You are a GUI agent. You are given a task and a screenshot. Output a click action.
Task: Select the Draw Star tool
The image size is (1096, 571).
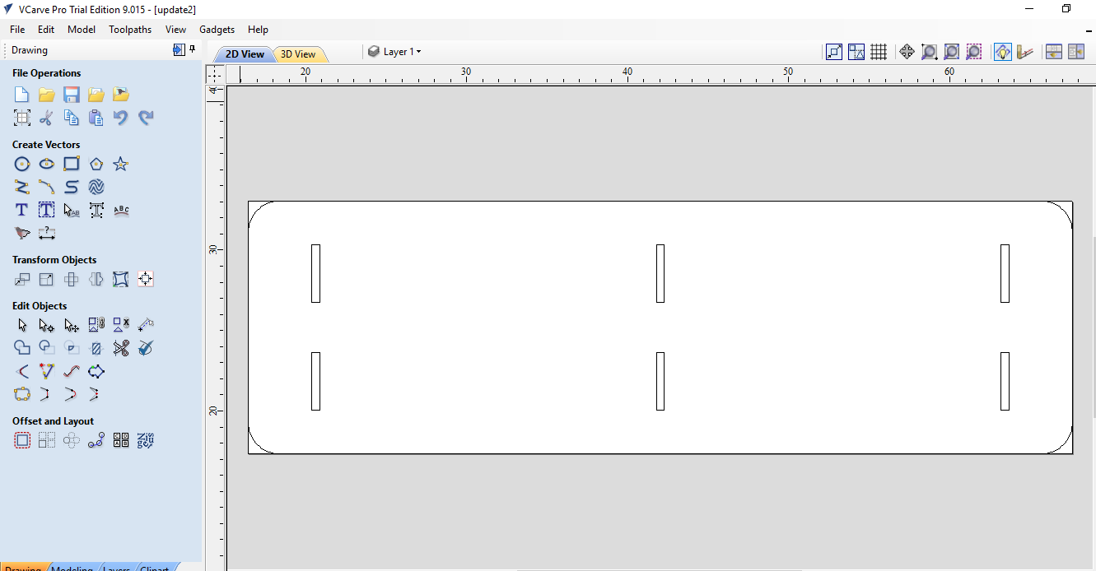pos(121,164)
